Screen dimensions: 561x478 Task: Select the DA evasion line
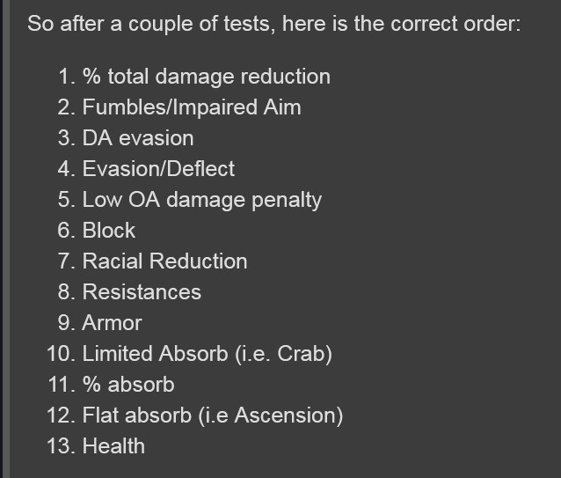pyautogui.click(x=138, y=138)
